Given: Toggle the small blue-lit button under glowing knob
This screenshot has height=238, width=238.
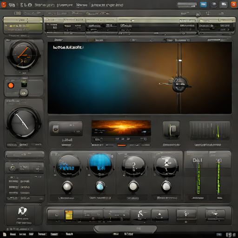Looking at the screenshot, I should pos(100,186).
